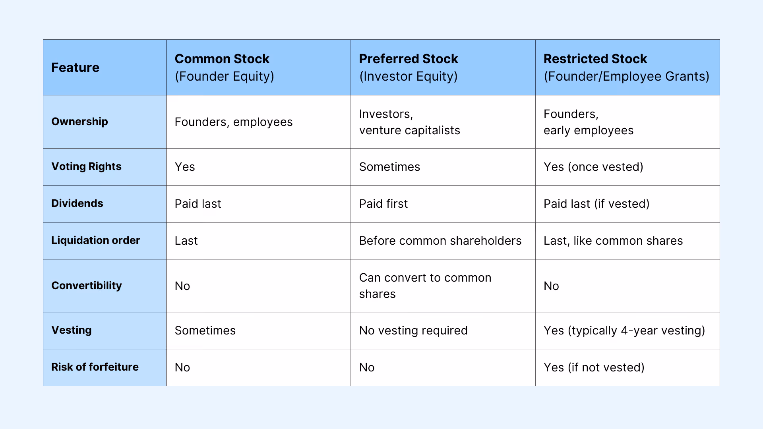The height and width of the screenshot is (429, 763).
Task: Select the Preferred Stock column header
Action: click(443, 67)
